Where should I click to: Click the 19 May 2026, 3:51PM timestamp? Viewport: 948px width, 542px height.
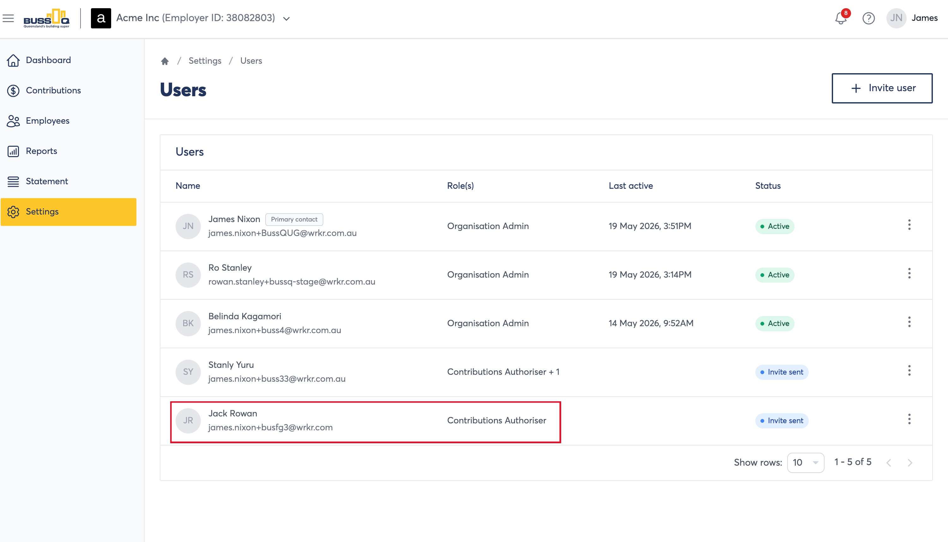650,226
